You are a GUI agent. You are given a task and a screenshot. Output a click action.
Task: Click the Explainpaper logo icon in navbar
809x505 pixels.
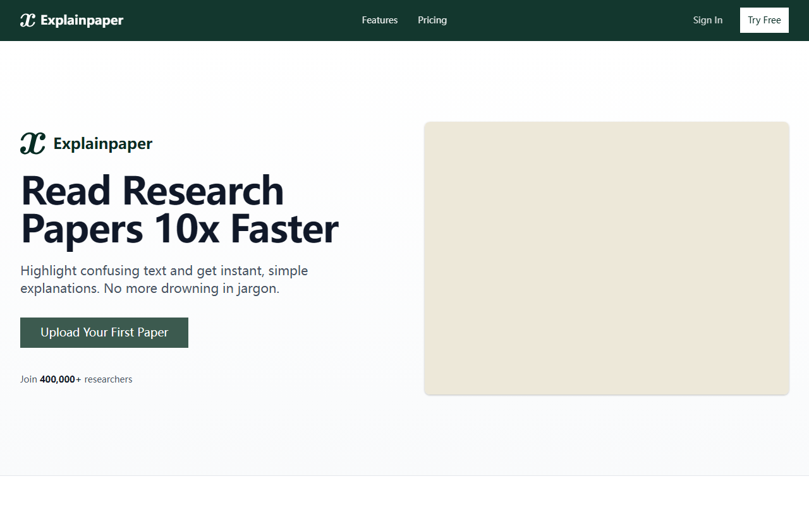coord(28,20)
